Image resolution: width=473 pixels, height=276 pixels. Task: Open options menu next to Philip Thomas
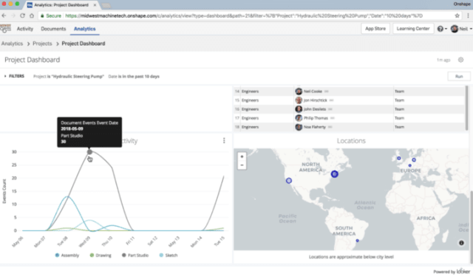pos(332,118)
